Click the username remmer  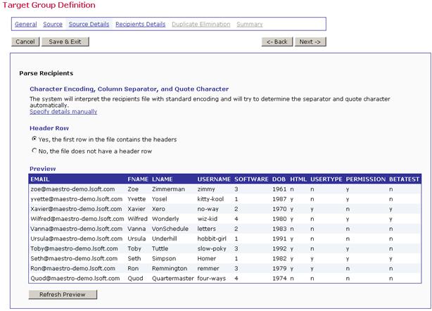click(x=208, y=269)
